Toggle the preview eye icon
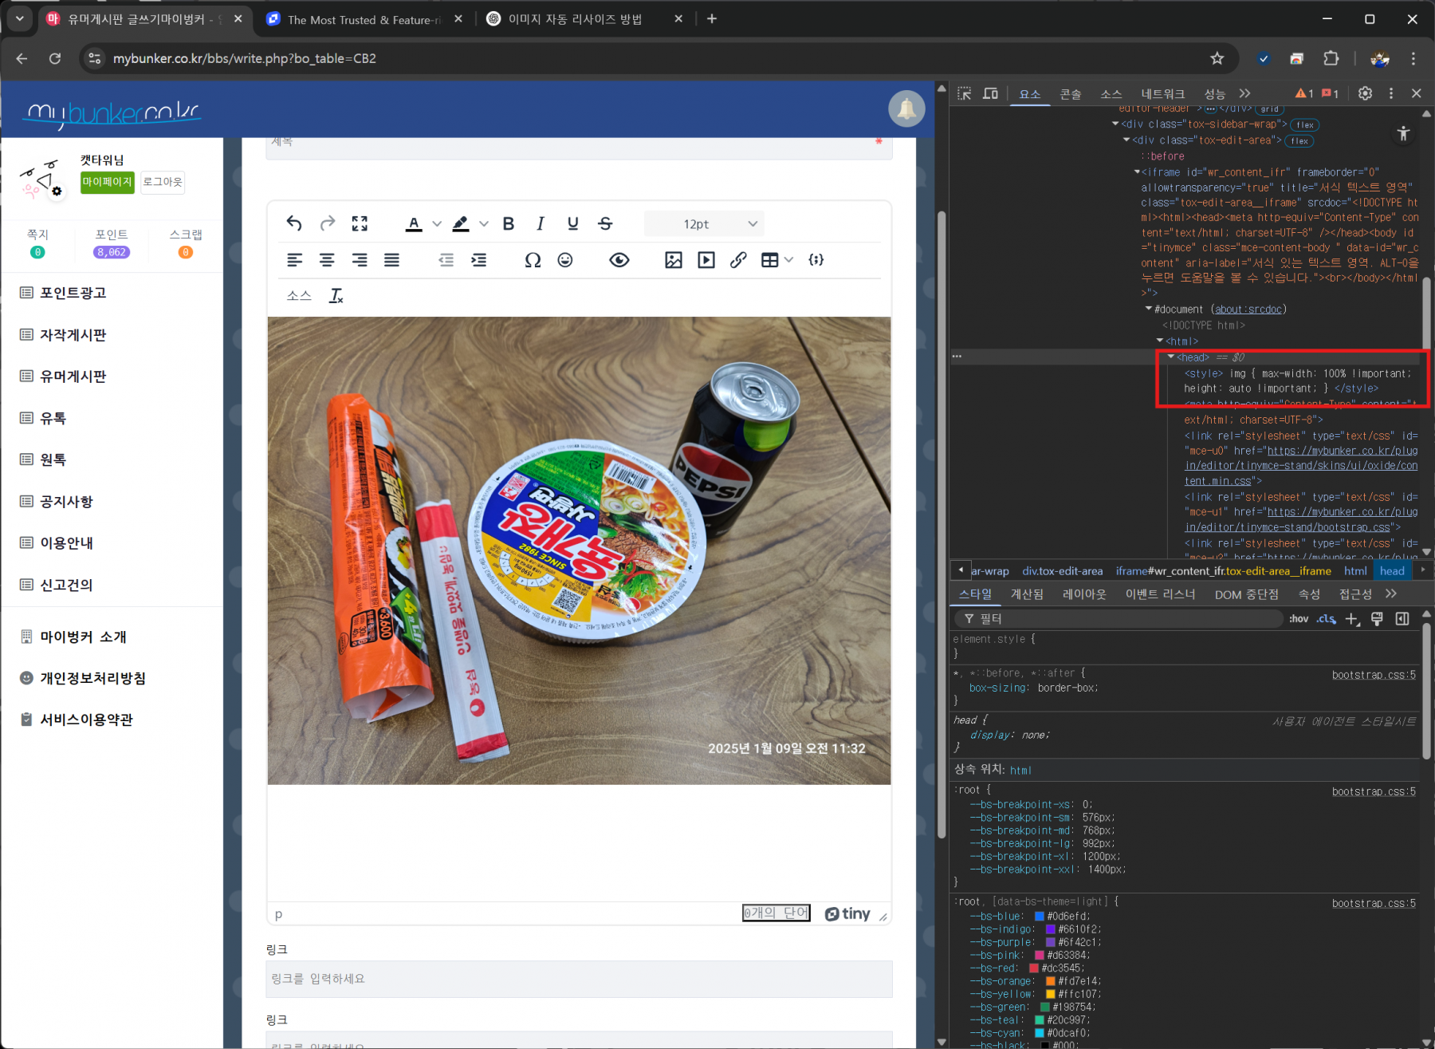 (619, 260)
